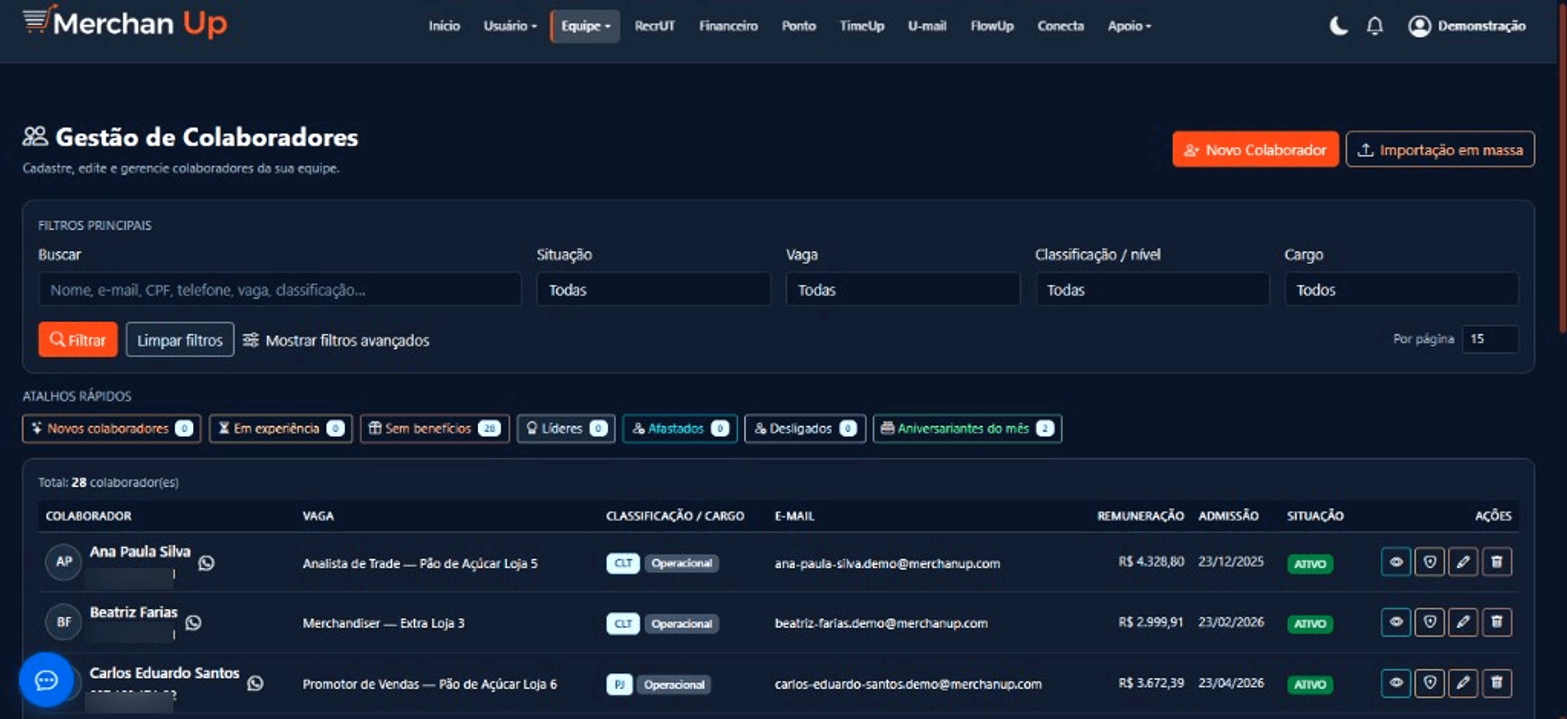Open Situação dropdown
1567x719 pixels.
pyautogui.click(x=653, y=289)
